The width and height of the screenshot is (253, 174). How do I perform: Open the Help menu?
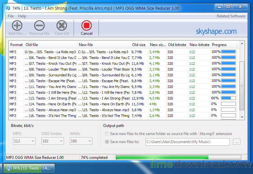tap(22, 16)
